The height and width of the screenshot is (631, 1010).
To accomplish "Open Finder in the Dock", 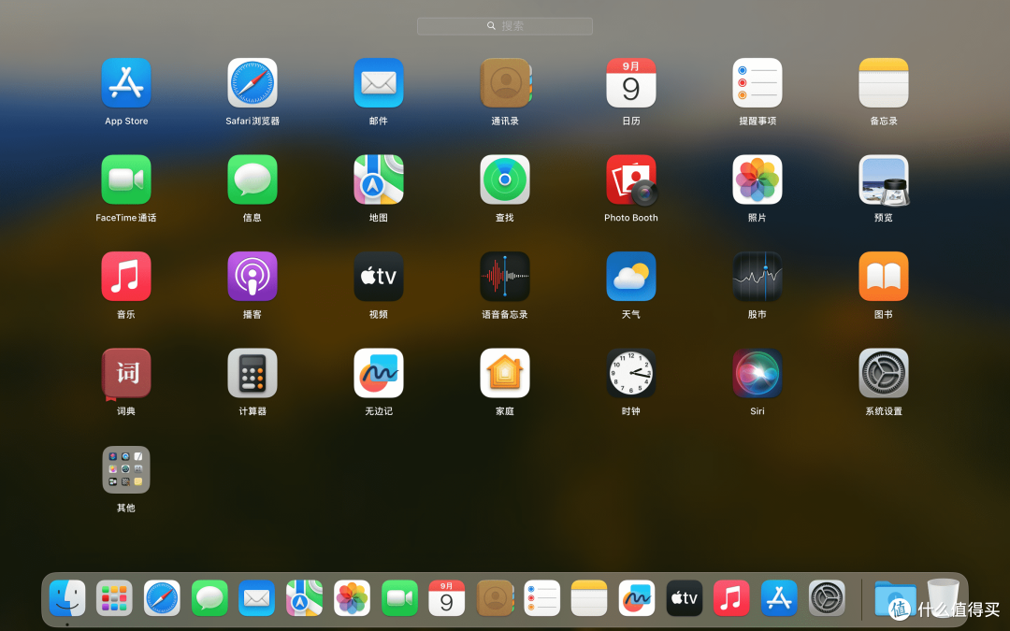I will coord(67,598).
